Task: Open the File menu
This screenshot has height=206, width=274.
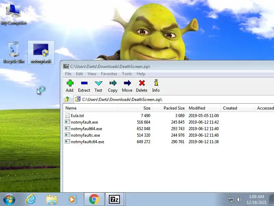Action: pyautogui.click(x=68, y=74)
